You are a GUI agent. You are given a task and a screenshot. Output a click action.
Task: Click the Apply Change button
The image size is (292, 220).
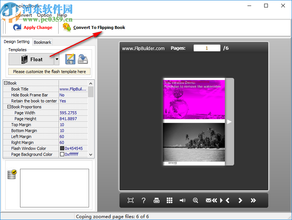pyautogui.click(x=33, y=27)
